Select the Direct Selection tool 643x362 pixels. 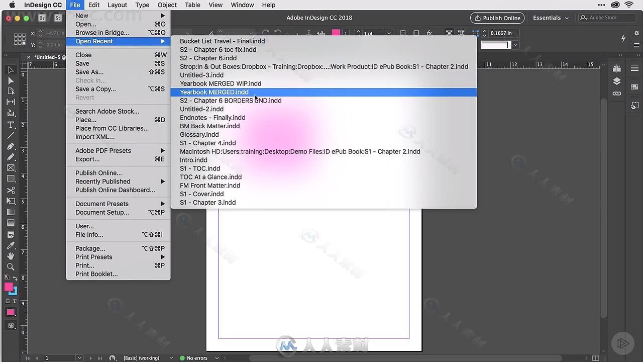point(11,80)
